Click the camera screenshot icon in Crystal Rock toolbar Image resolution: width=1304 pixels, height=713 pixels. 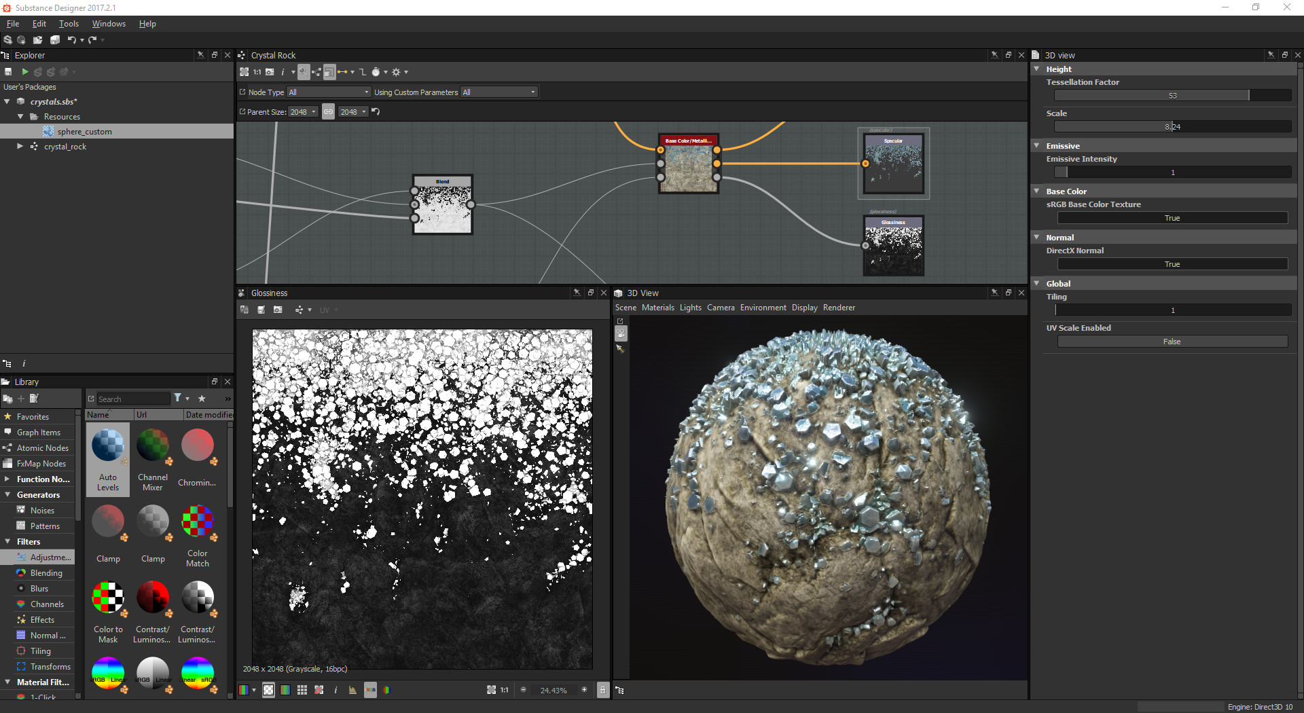270,71
